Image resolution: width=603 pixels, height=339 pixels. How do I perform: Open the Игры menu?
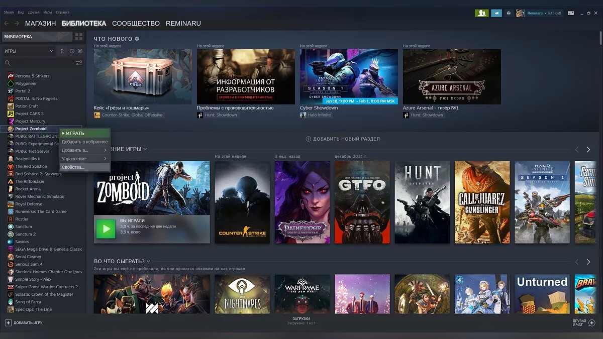(x=48, y=12)
